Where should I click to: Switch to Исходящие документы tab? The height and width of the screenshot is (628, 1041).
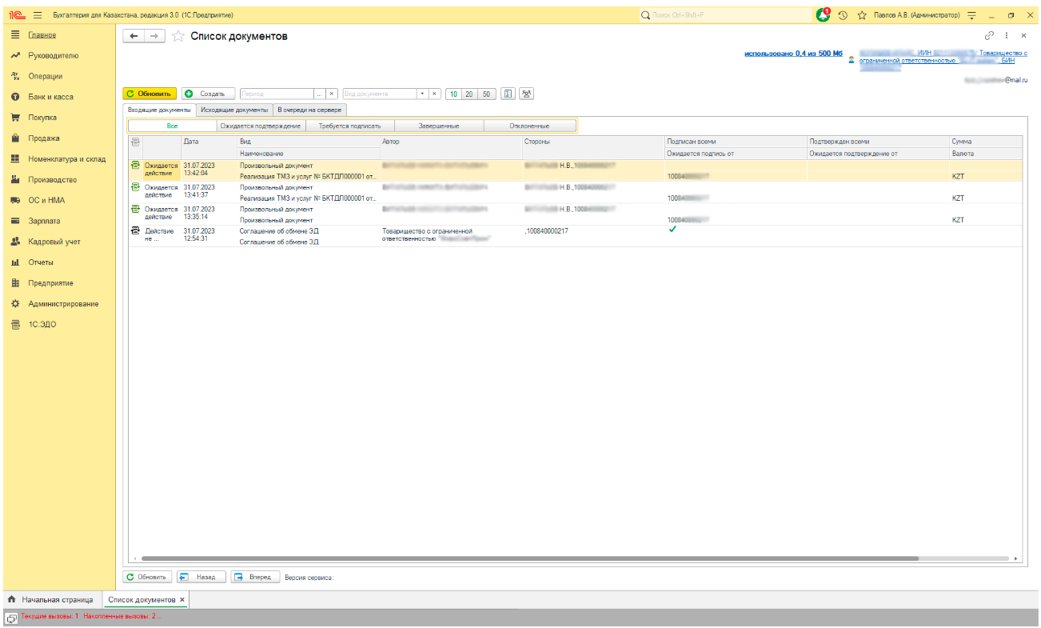[x=234, y=110]
